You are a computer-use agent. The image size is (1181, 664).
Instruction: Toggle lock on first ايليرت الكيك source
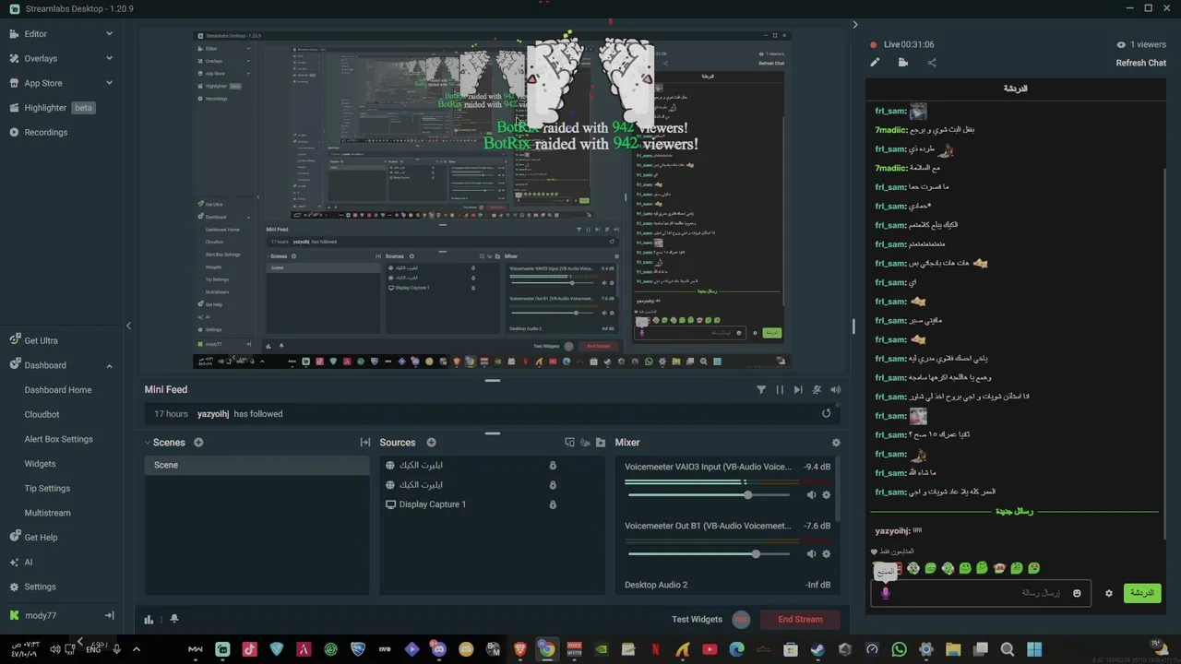click(x=553, y=466)
